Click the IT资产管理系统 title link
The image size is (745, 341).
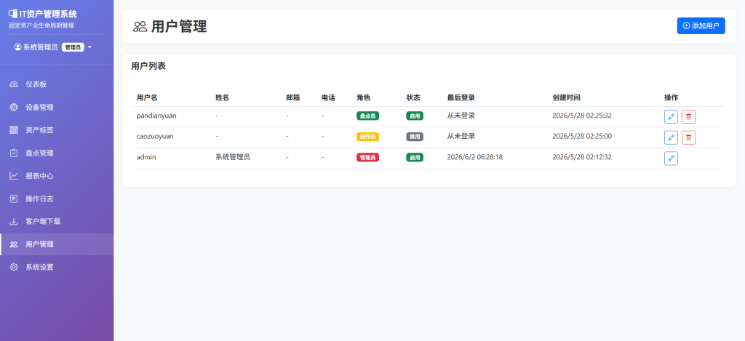click(x=48, y=15)
